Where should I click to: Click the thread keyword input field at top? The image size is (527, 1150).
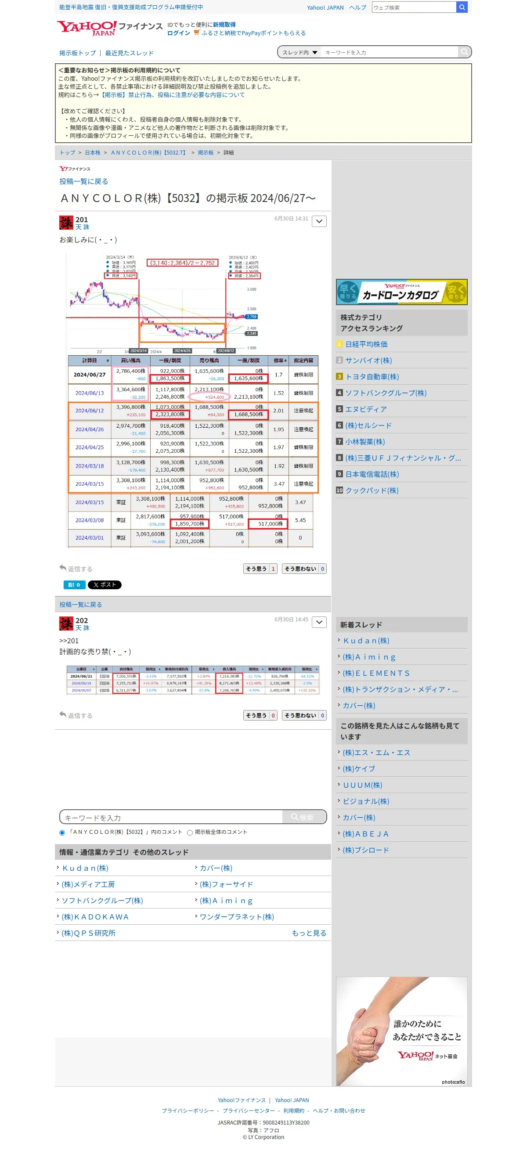pos(389,52)
